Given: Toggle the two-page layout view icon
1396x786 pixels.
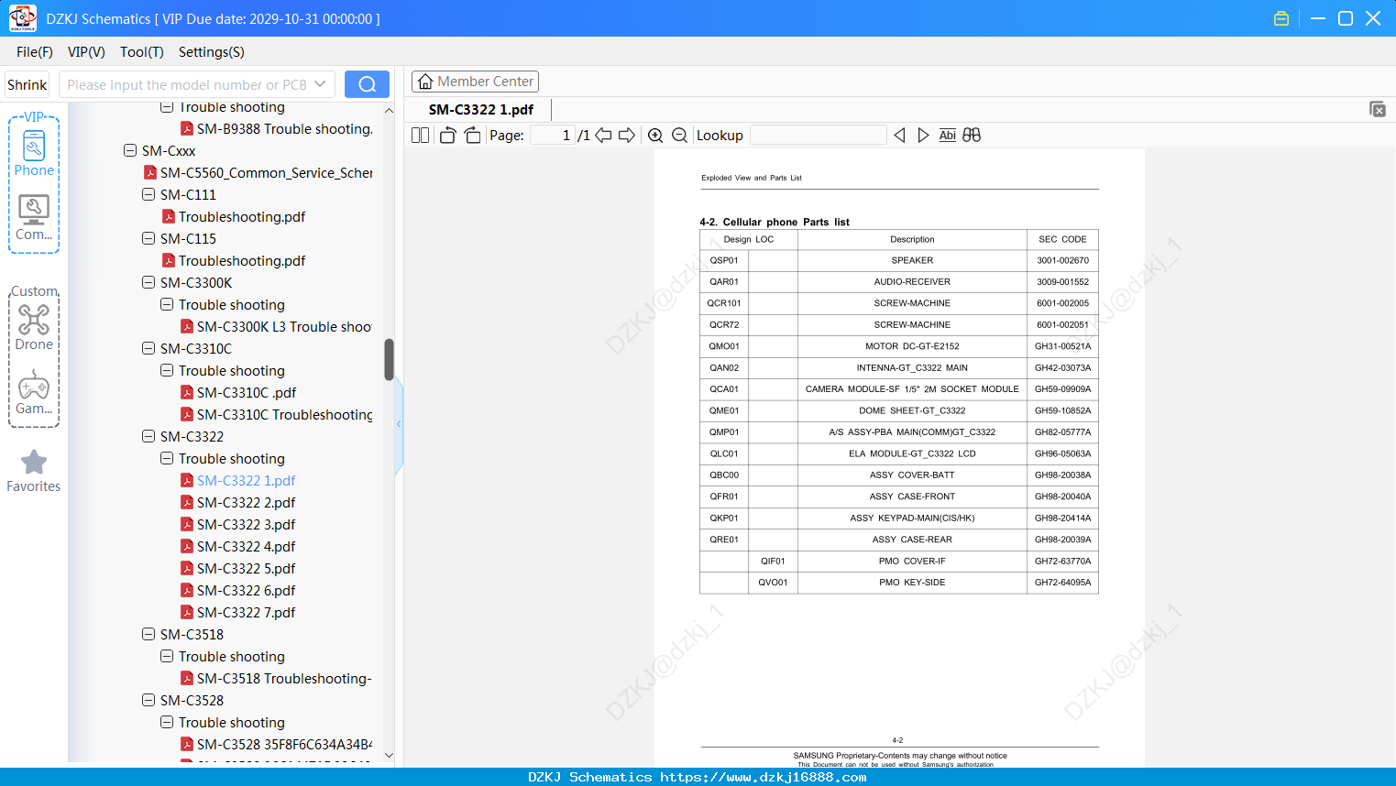Looking at the screenshot, I should click(x=420, y=136).
